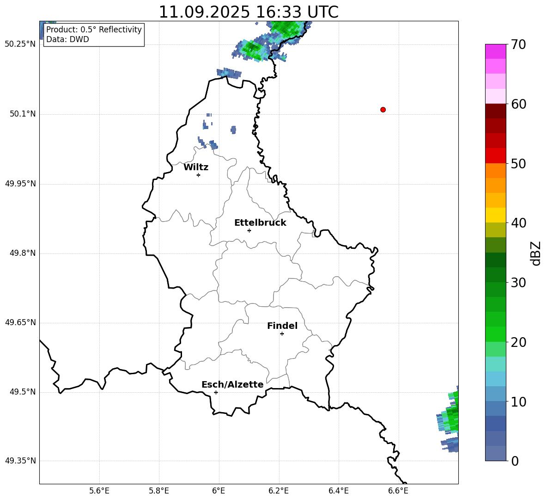Click the 'Data: DWD' text
Screen dimensions: 547x500
(67, 39)
